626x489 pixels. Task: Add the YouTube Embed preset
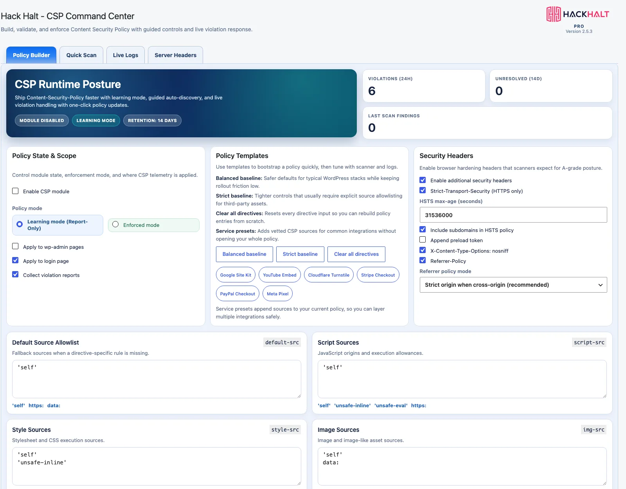[280, 275]
